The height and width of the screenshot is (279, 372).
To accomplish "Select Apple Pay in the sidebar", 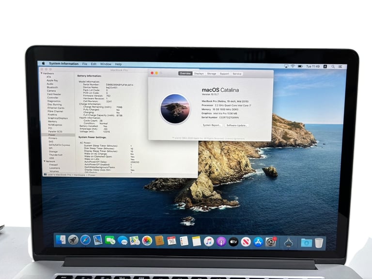I will tap(52, 80).
